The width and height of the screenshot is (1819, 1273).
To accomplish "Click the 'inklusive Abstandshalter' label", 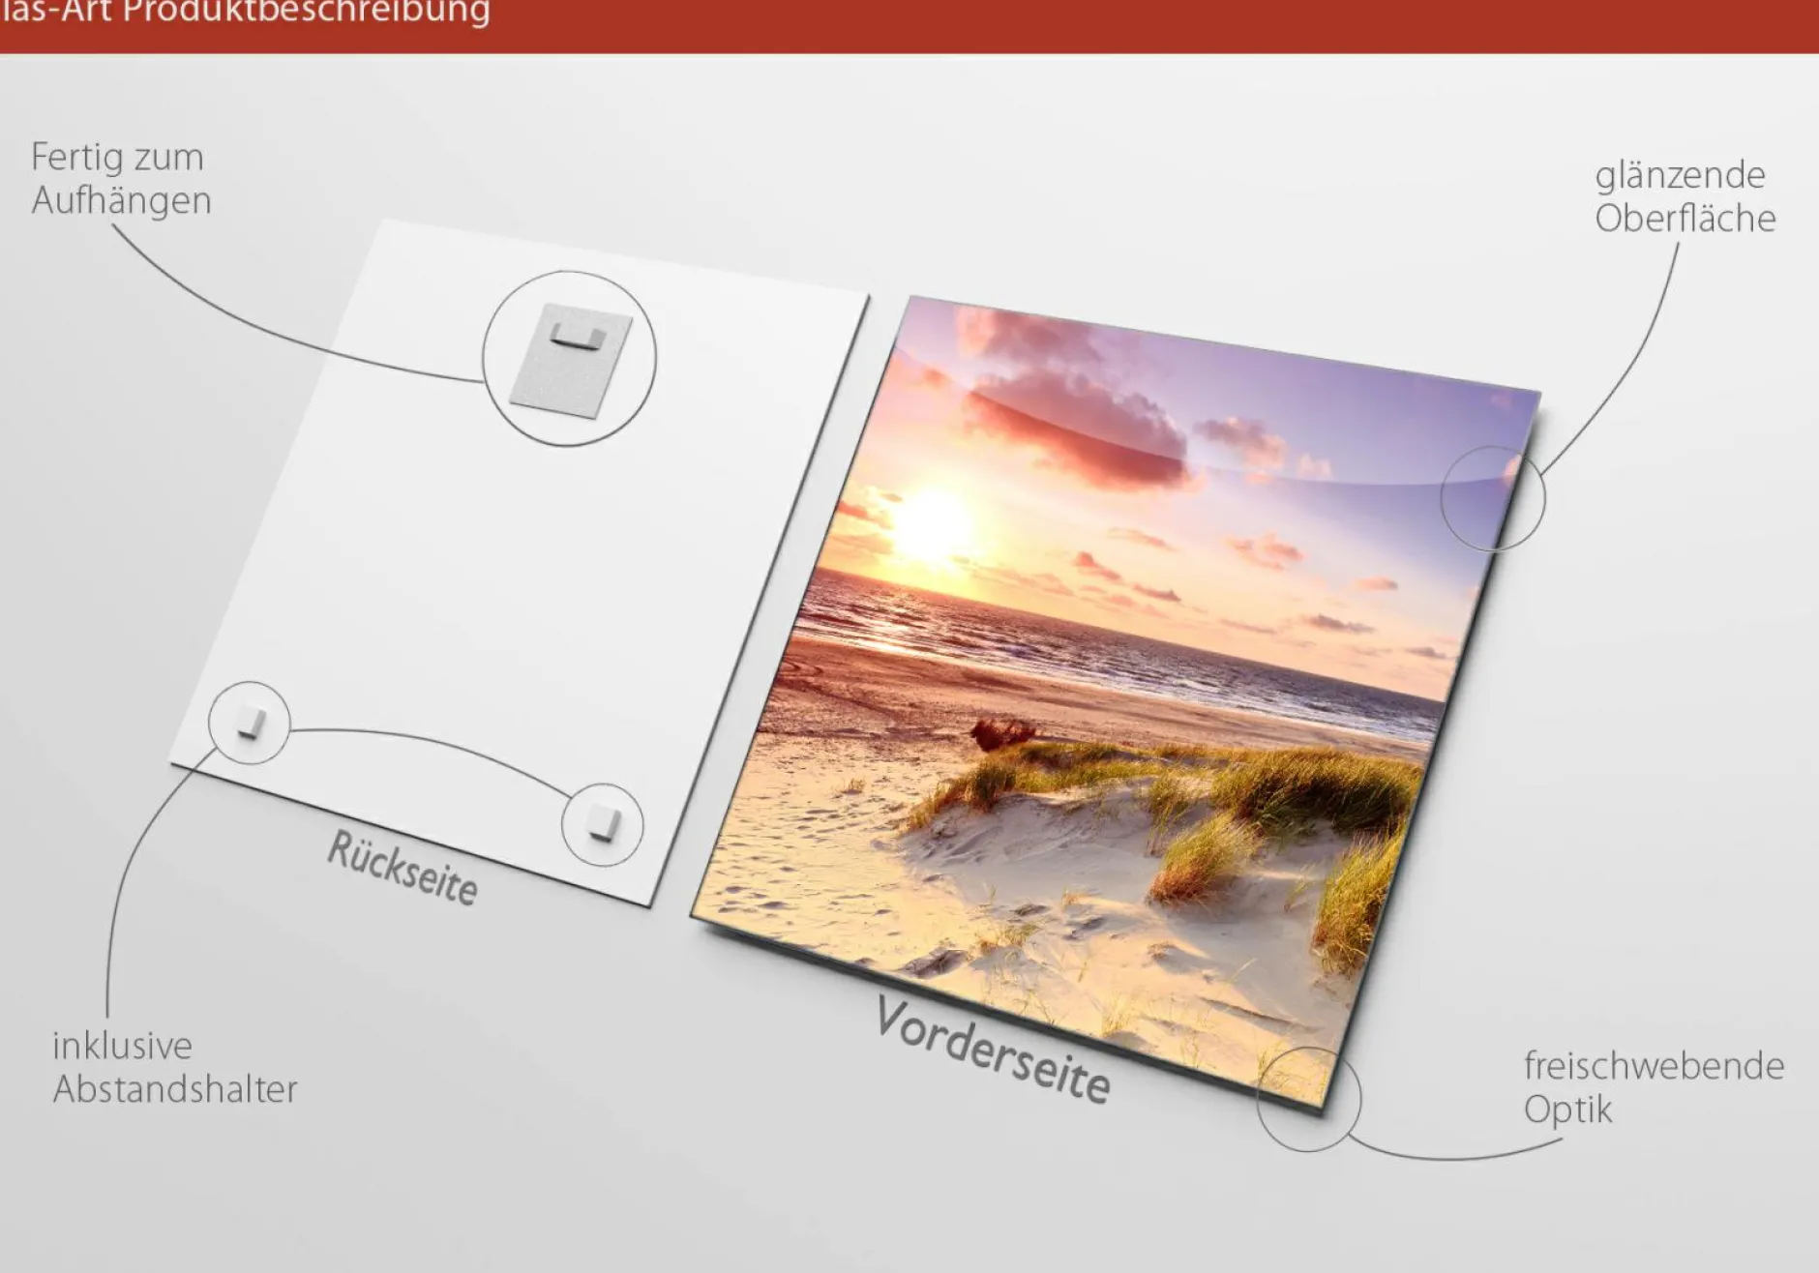I will coord(174,1067).
